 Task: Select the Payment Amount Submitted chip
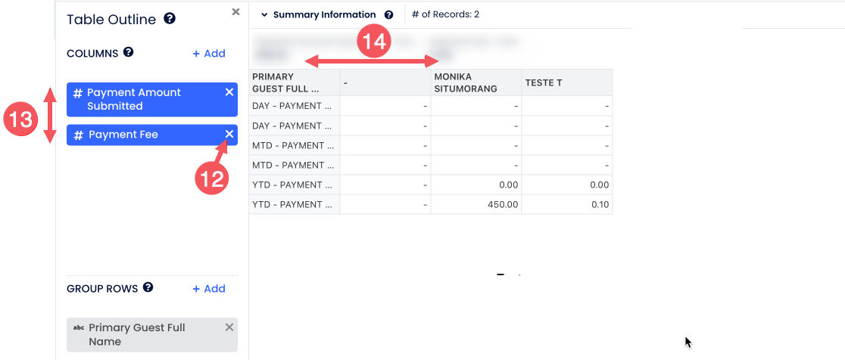tap(144, 99)
